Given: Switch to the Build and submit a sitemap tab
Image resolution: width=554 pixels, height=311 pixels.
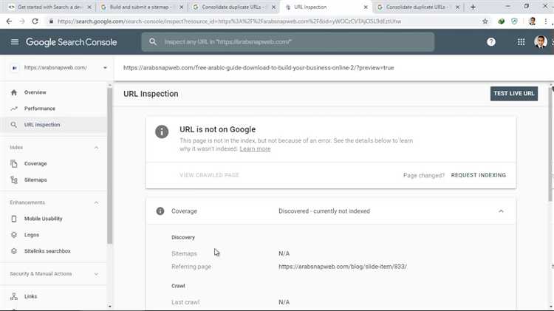Looking at the screenshot, I should click(143, 7).
